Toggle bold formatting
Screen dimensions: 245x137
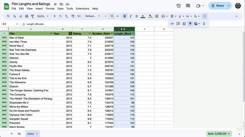coord(124,16)
